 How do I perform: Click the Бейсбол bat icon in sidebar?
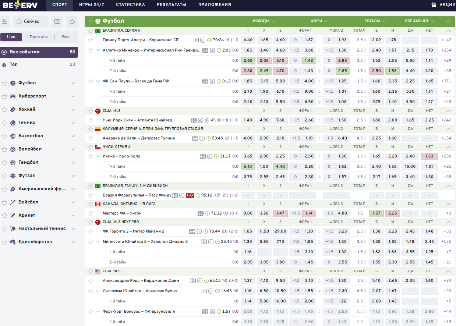(13, 202)
